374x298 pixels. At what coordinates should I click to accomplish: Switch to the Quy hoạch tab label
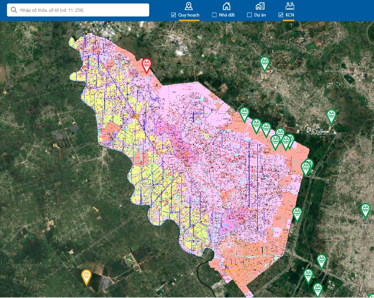pyautogui.click(x=188, y=15)
